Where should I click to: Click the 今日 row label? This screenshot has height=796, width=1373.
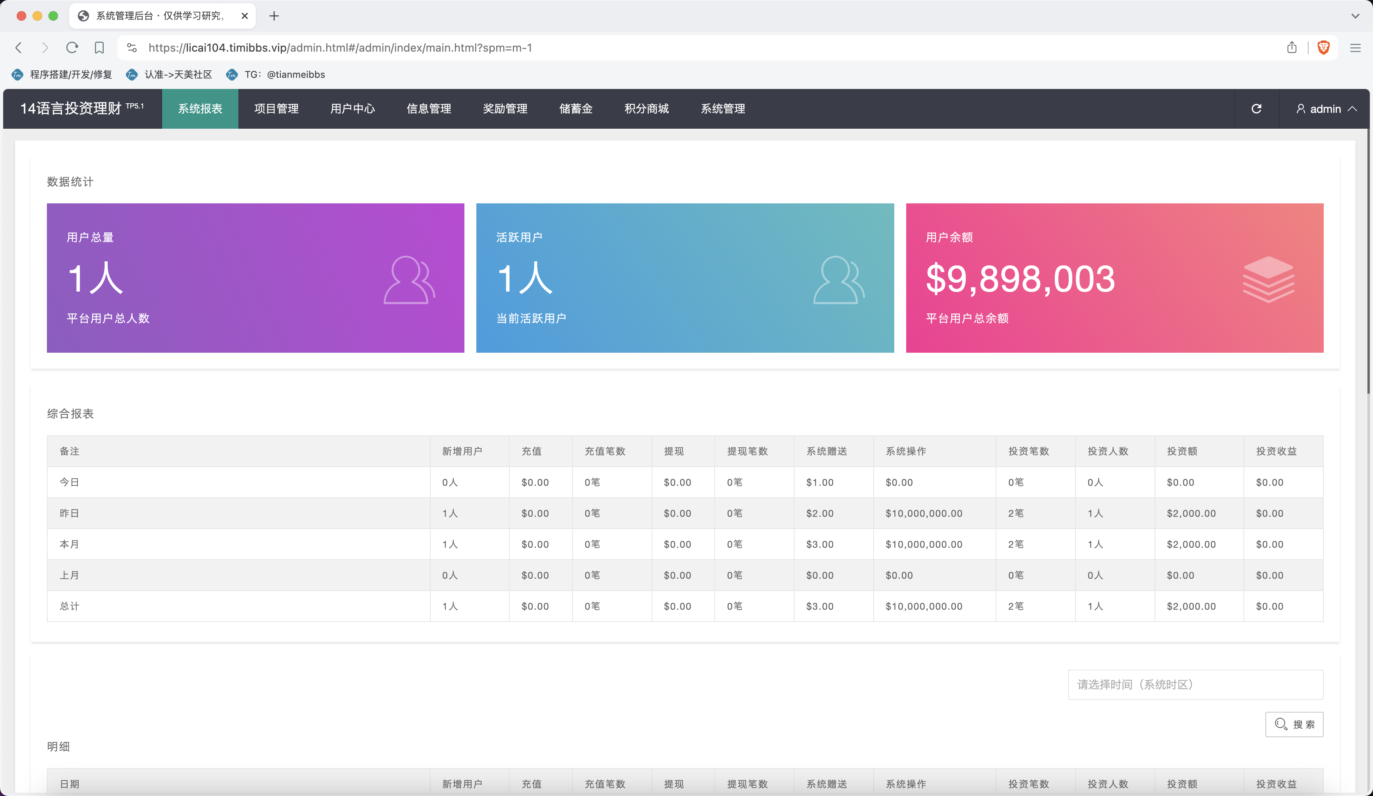[x=69, y=482]
